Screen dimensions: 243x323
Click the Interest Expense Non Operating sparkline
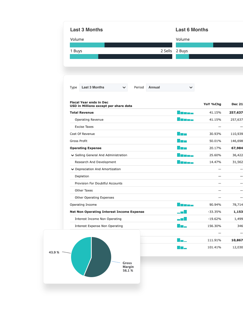pyautogui.click(x=182, y=226)
